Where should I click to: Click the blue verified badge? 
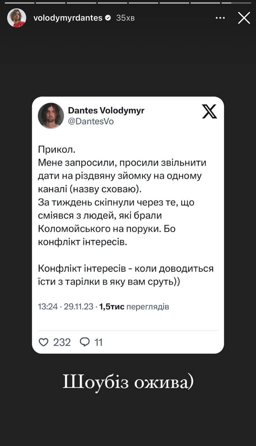[x=108, y=18]
